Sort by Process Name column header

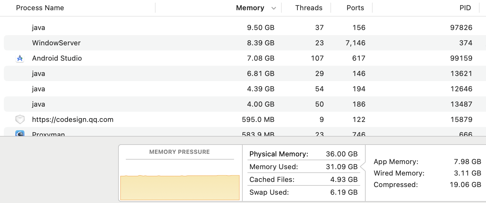click(x=40, y=8)
